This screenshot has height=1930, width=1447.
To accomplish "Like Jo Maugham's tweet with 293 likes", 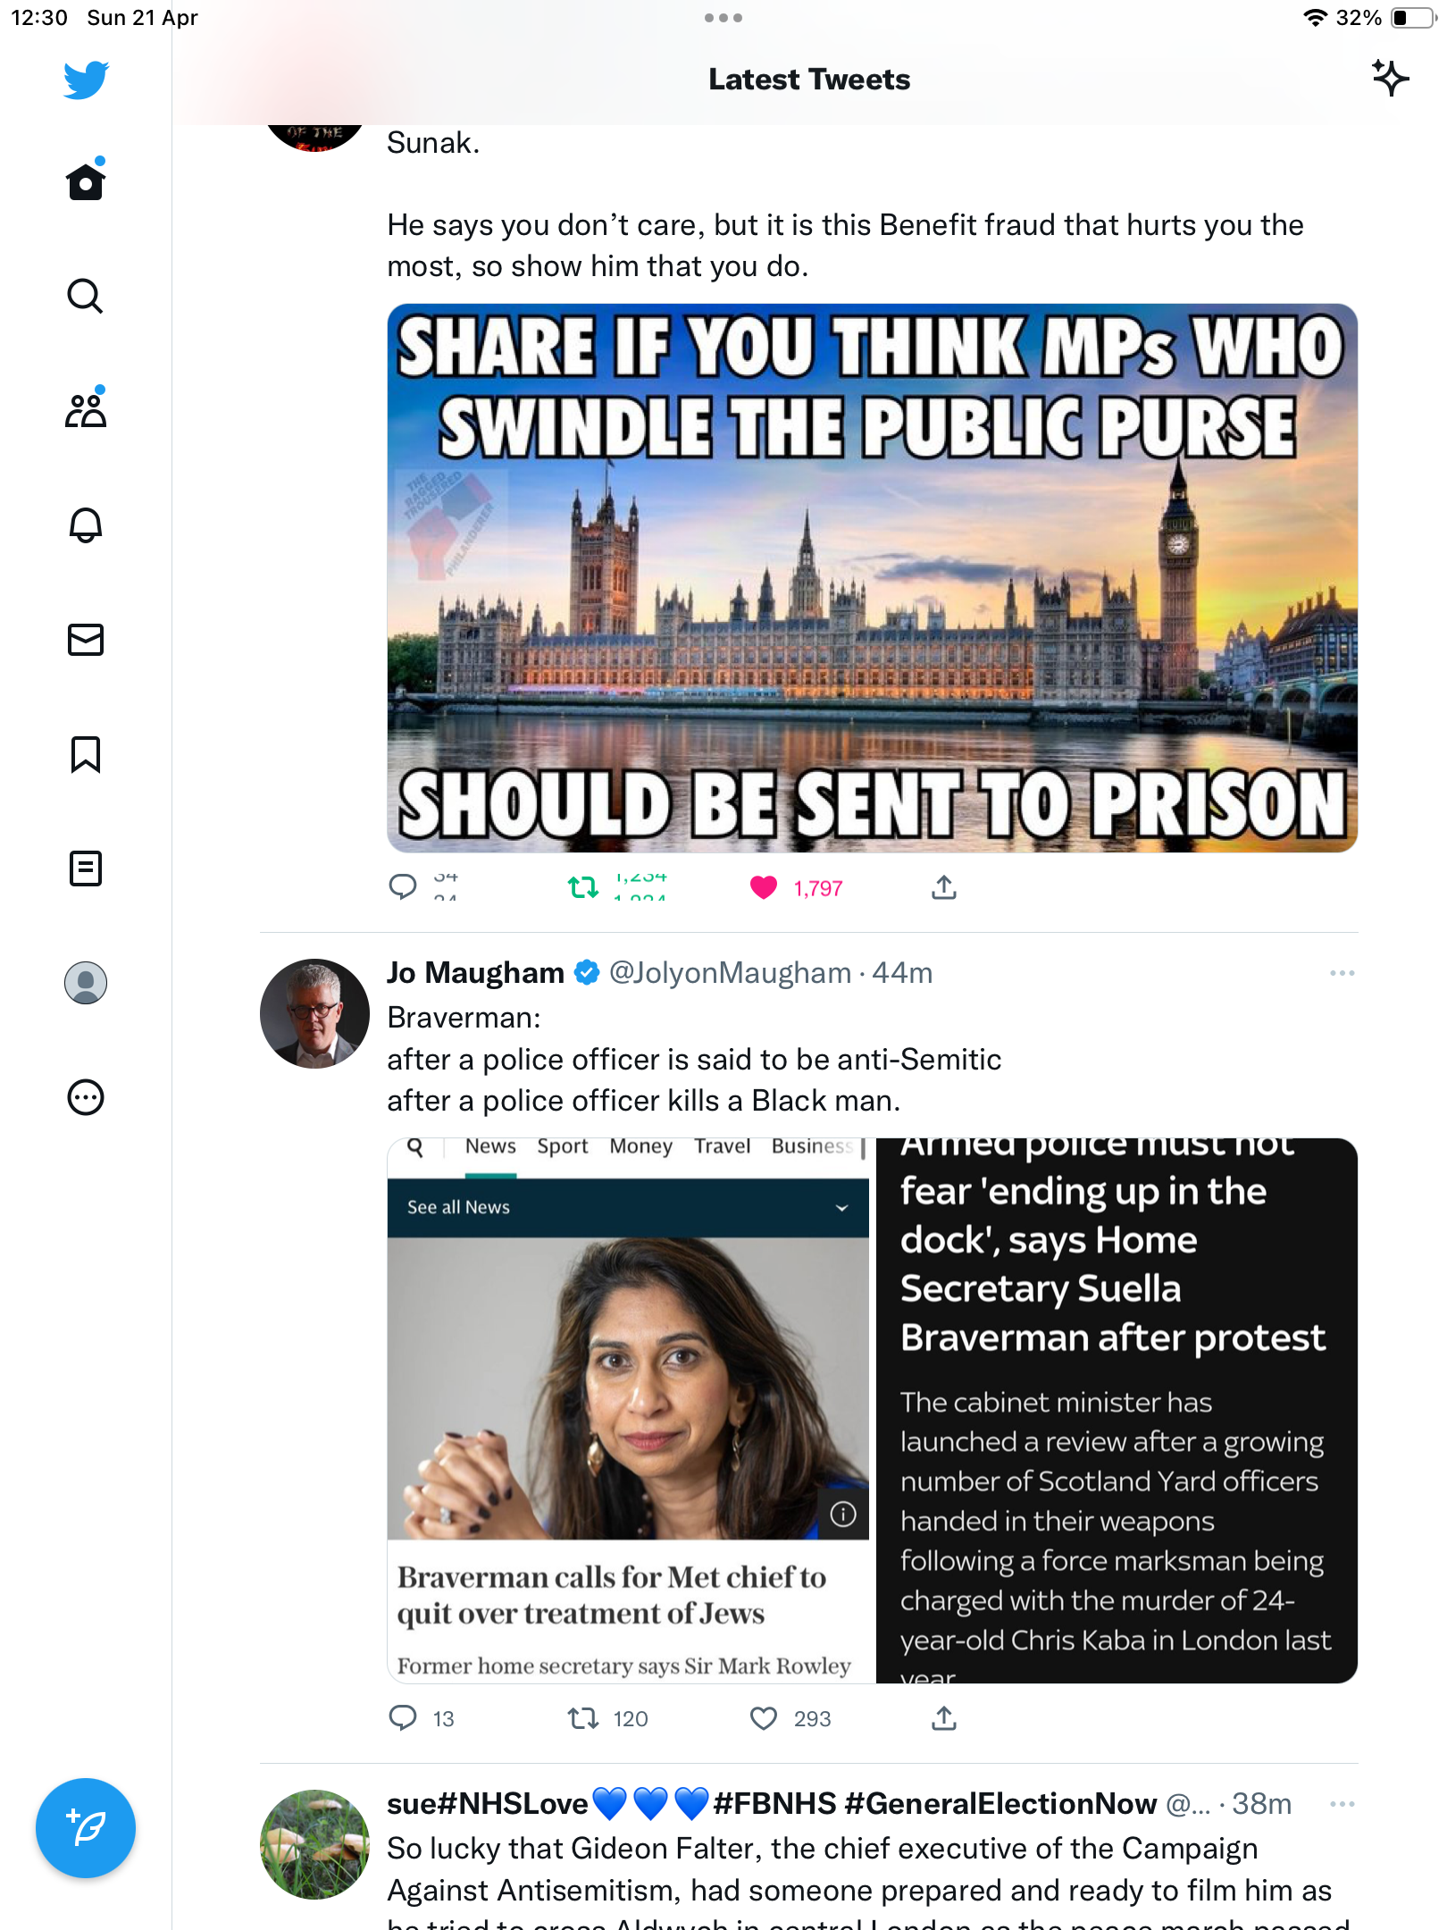I will 764,1718.
